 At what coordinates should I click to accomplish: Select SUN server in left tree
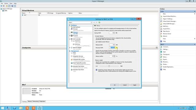[x=6, y=11]
